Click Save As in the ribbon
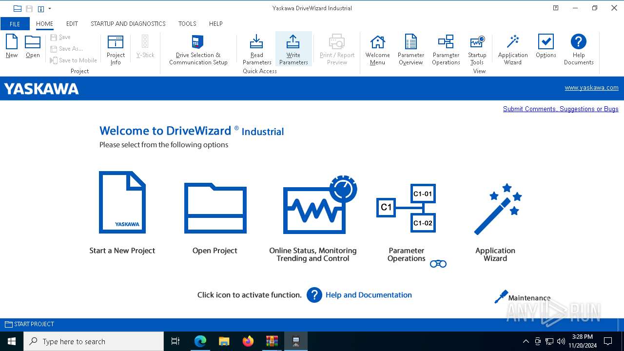This screenshot has width=624, height=351. (x=67, y=49)
